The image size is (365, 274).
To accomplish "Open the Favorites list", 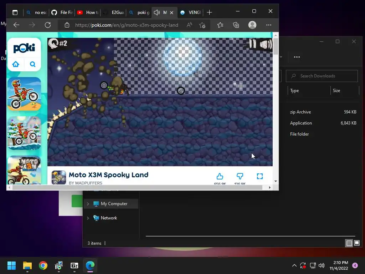I will tap(220, 25).
